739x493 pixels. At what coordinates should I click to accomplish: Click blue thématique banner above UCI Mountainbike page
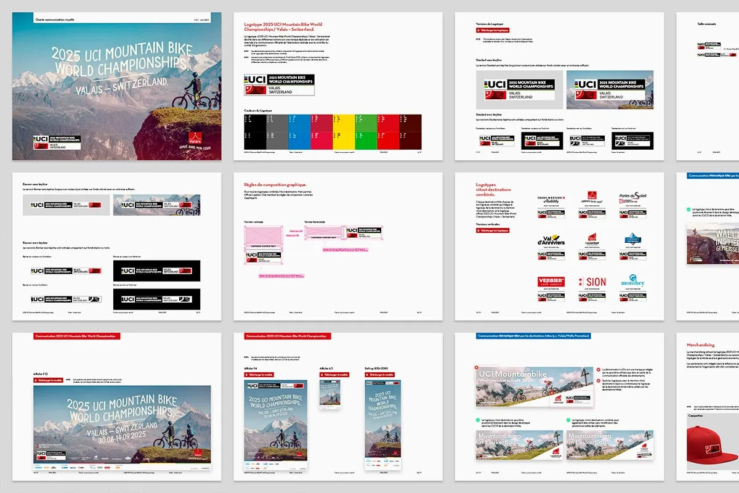click(533, 336)
